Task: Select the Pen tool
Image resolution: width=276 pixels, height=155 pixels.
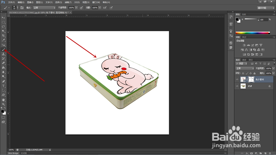Action: (x=3, y=81)
